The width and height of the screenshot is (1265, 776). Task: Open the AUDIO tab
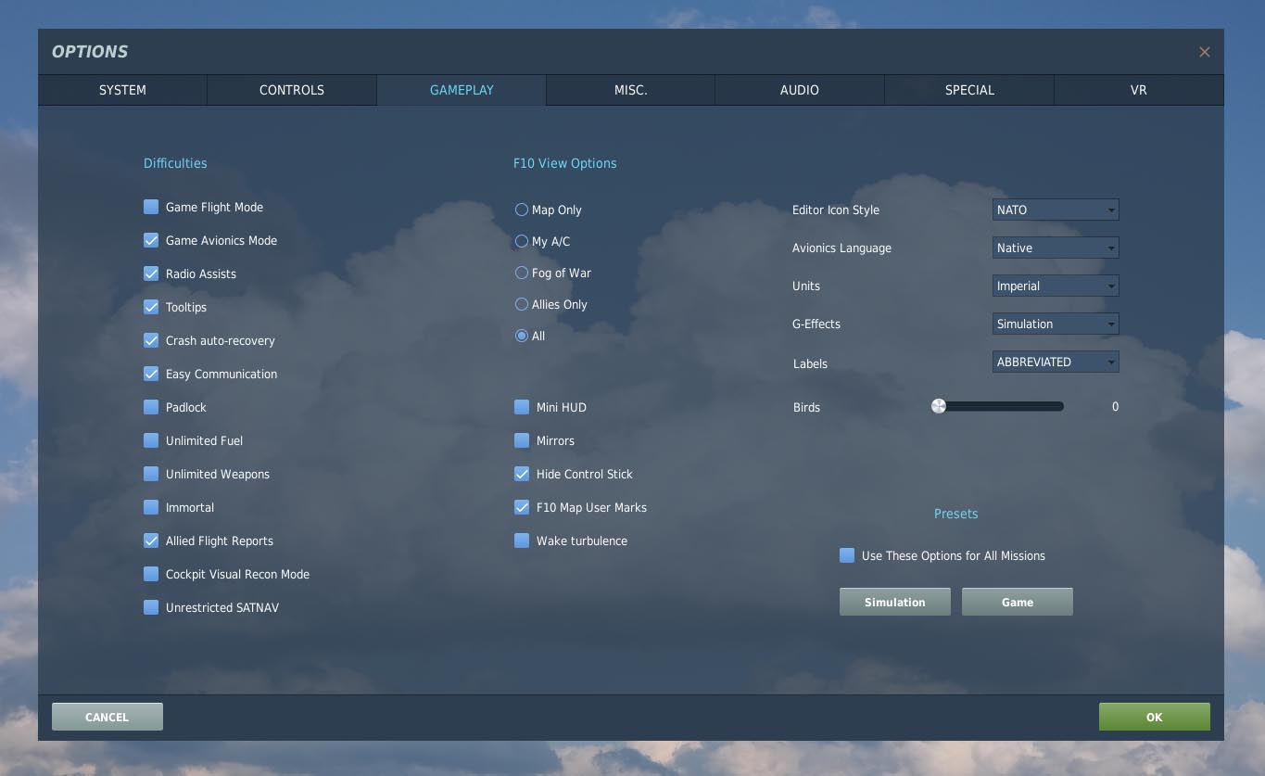click(x=800, y=90)
